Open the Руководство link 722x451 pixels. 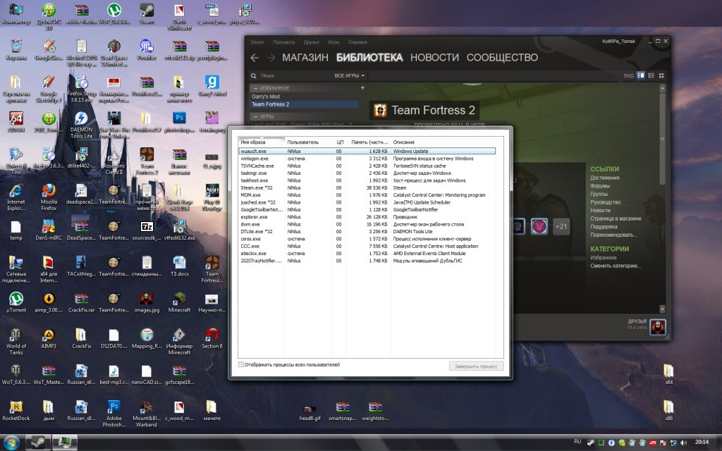[x=605, y=202]
